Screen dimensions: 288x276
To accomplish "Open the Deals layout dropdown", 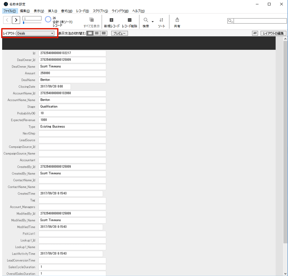I will coord(35,33).
